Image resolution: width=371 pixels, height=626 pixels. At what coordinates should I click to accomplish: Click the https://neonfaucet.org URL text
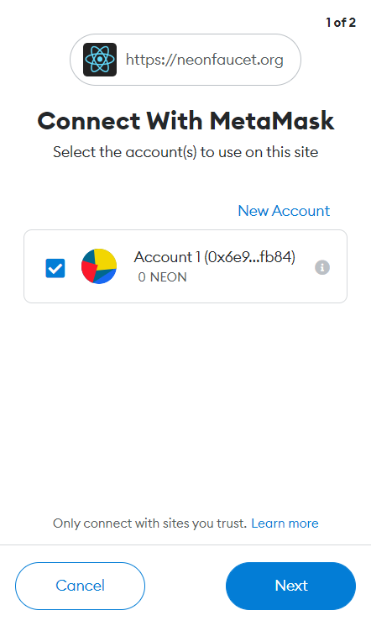click(x=205, y=60)
